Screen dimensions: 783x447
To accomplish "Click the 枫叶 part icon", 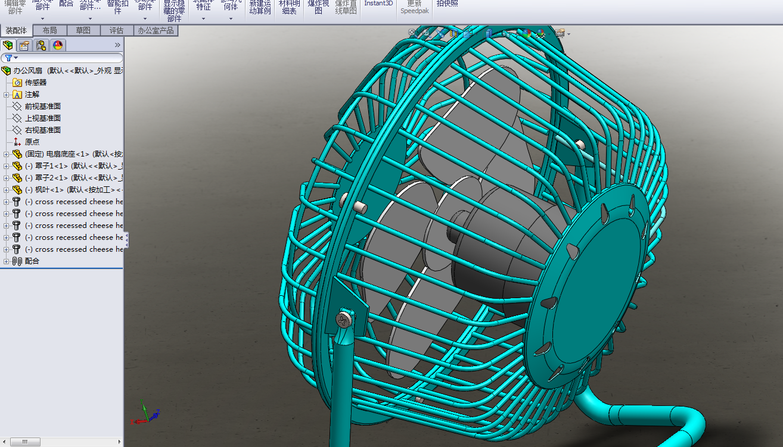I will pos(17,190).
